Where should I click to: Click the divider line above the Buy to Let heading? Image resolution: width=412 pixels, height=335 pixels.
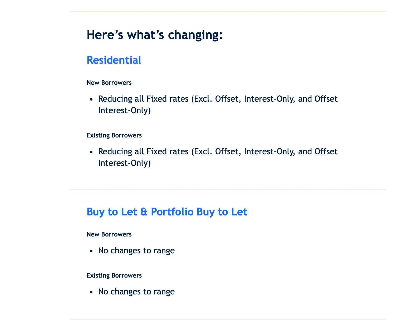228,189
